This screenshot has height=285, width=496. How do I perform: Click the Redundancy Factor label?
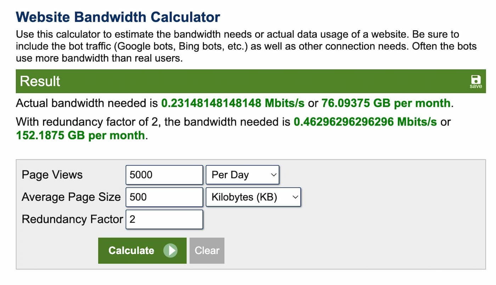(72, 219)
